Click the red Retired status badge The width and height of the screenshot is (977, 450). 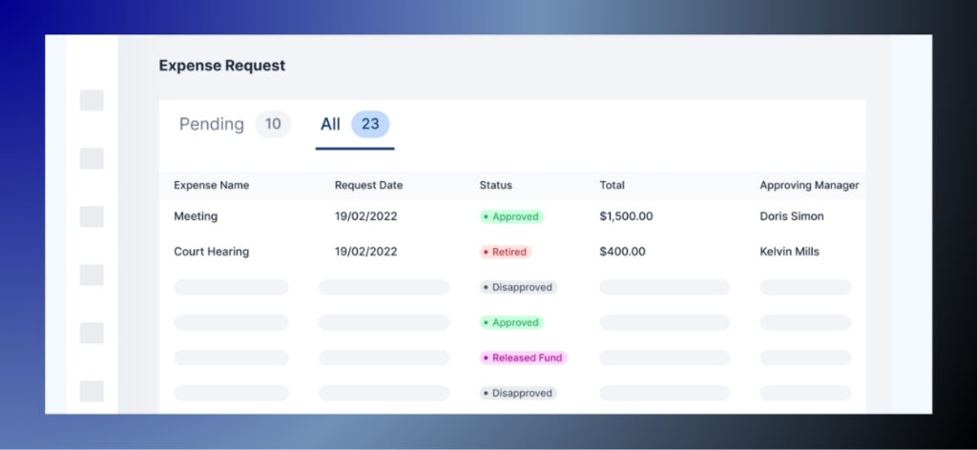tap(505, 252)
